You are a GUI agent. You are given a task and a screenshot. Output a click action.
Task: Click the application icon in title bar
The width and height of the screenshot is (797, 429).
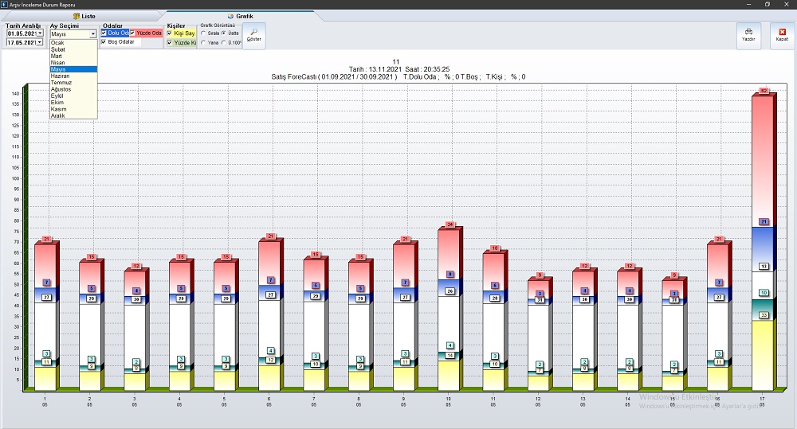pyautogui.click(x=5, y=5)
